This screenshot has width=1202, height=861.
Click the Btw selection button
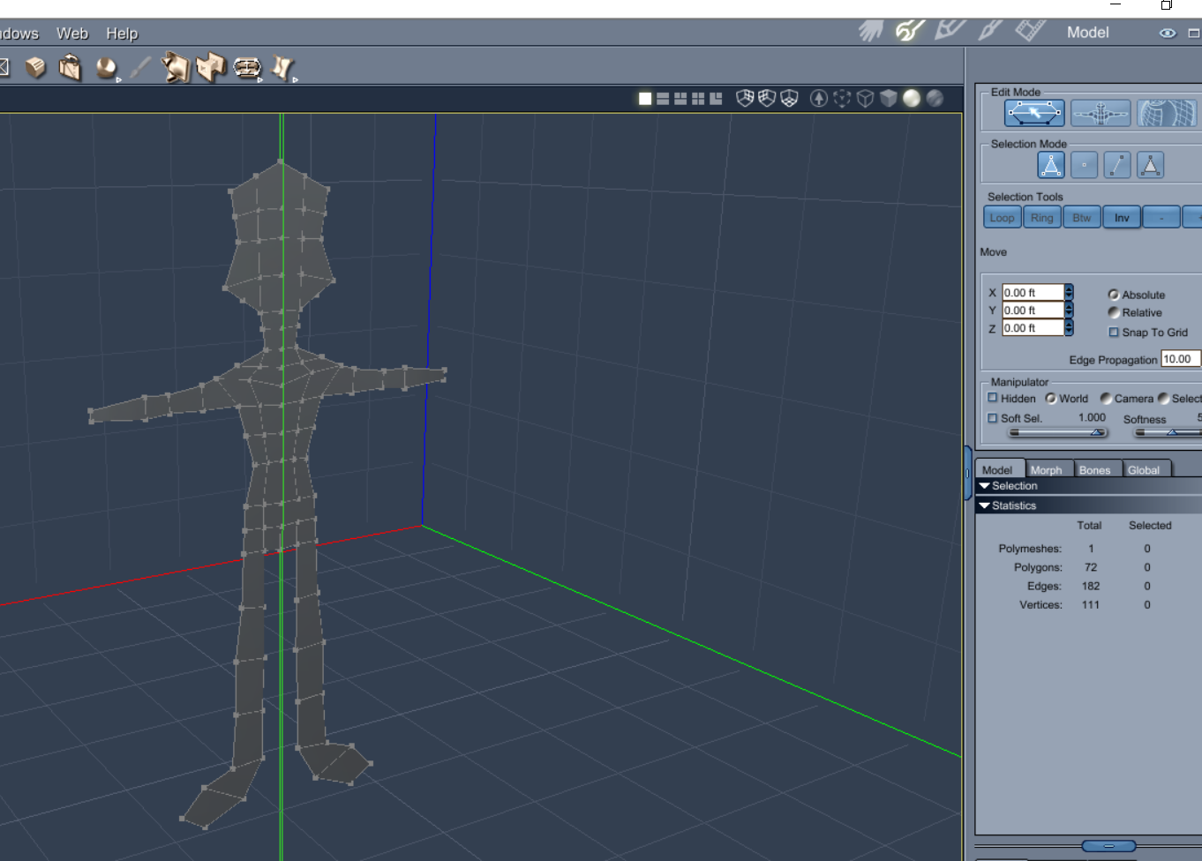(x=1082, y=217)
